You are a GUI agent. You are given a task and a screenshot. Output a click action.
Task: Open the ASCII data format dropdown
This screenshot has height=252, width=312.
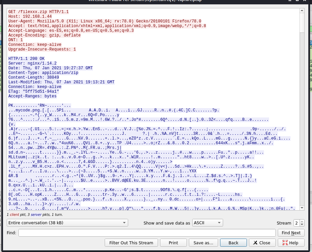pyautogui.click(x=208, y=223)
